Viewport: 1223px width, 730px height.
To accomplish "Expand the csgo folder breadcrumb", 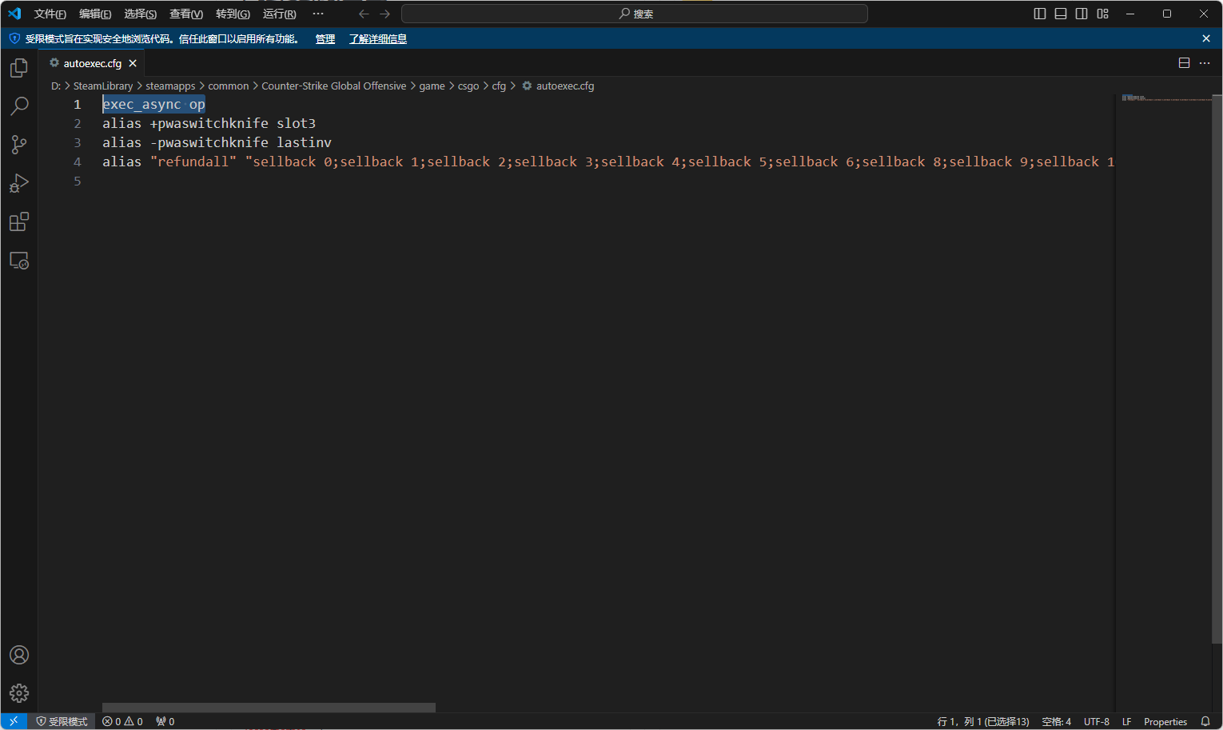I will click(x=468, y=86).
